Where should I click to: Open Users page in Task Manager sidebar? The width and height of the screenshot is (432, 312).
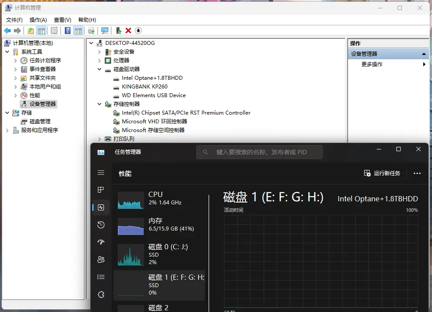tap(101, 260)
